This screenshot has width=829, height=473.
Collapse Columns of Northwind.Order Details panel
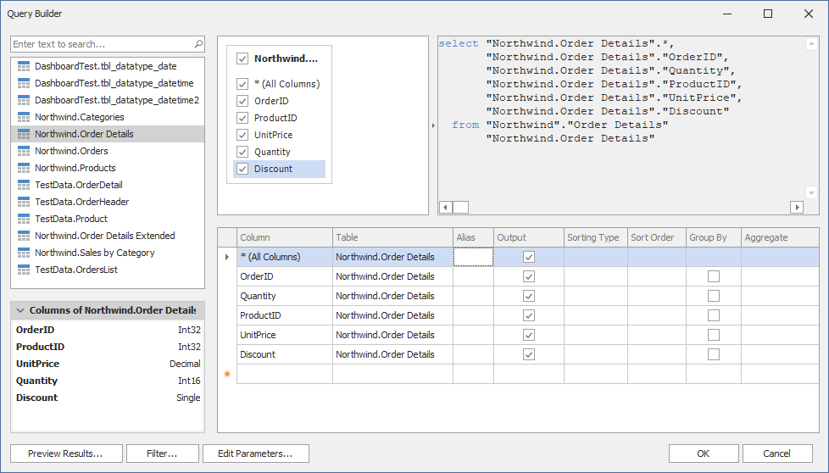click(x=20, y=310)
